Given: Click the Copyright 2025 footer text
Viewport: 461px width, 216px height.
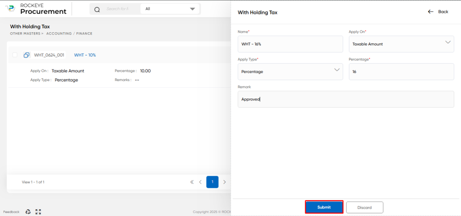Looking at the screenshot, I should coord(212,212).
